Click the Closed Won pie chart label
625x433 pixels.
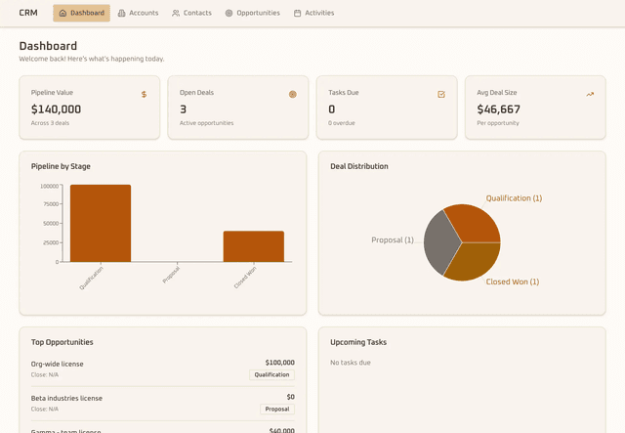(x=512, y=281)
